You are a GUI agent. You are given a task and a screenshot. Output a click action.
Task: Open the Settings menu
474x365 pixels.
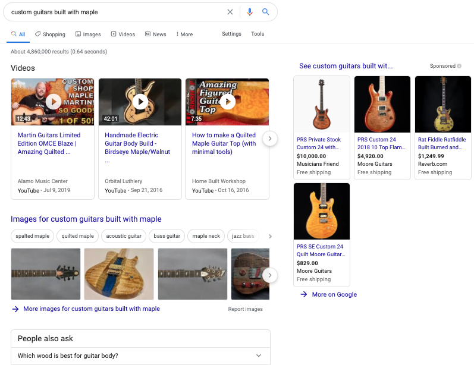click(x=231, y=34)
